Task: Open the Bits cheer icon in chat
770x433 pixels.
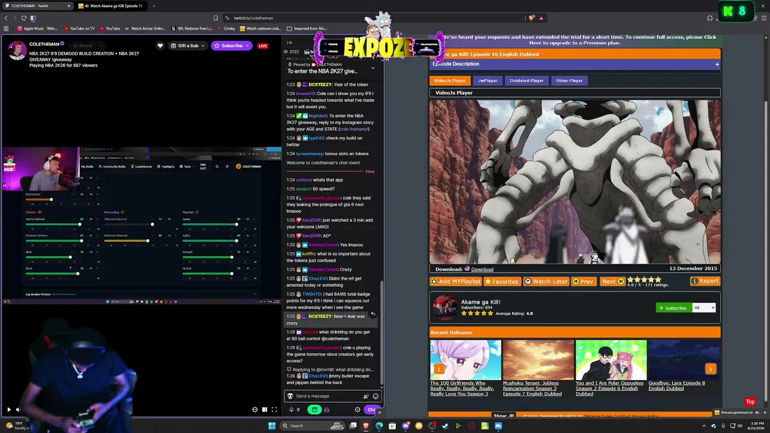Action: coord(366,396)
